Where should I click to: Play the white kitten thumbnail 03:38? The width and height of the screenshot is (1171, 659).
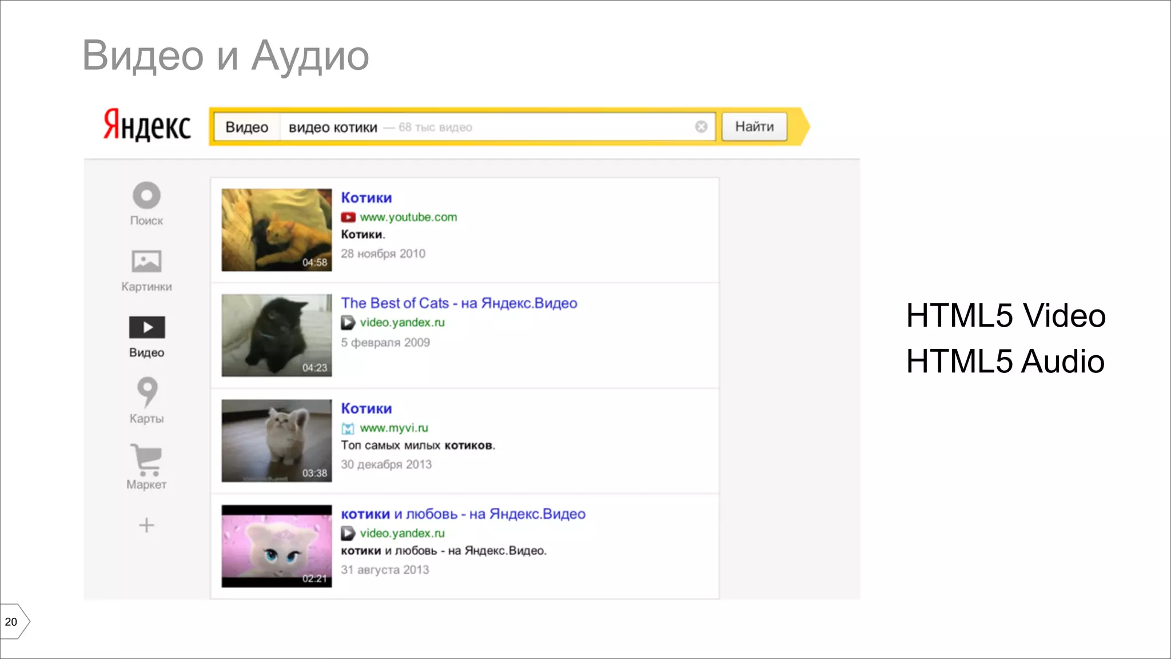(x=277, y=440)
